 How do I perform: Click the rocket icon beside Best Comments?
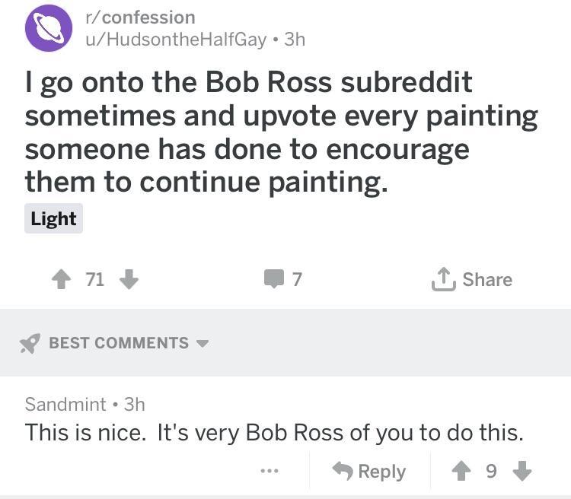tap(30, 344)
